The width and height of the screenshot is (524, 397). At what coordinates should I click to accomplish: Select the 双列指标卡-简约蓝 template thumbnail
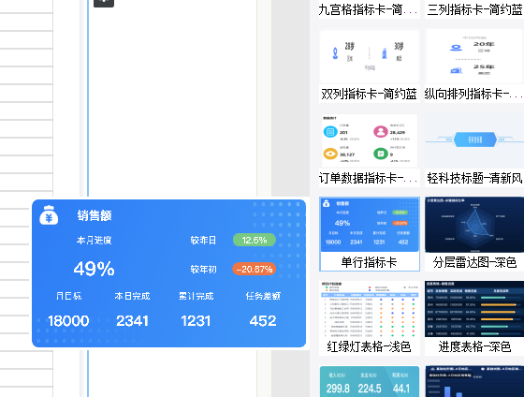point(370,56)
